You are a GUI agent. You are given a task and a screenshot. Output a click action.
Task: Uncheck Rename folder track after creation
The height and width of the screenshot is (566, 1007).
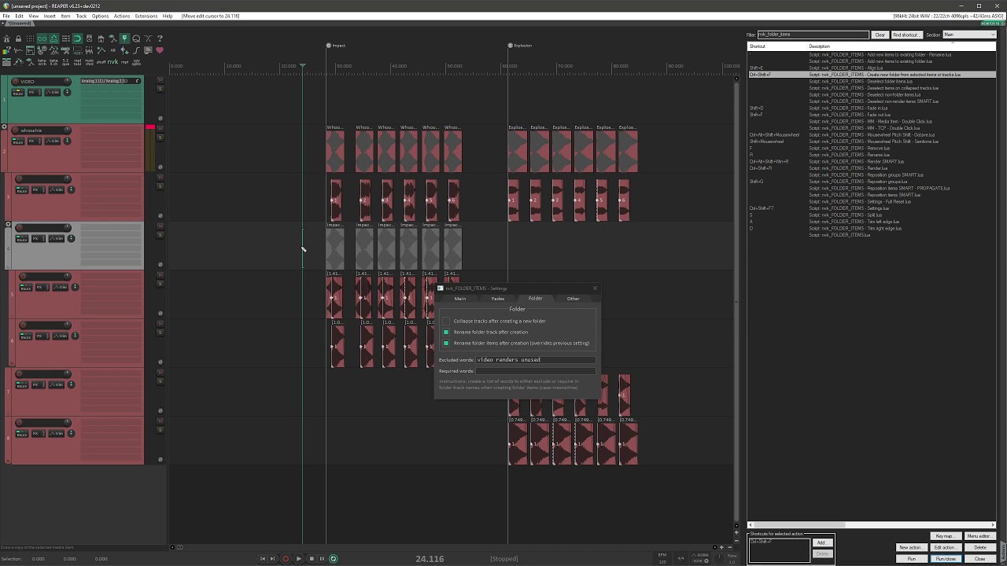(446, 332)
